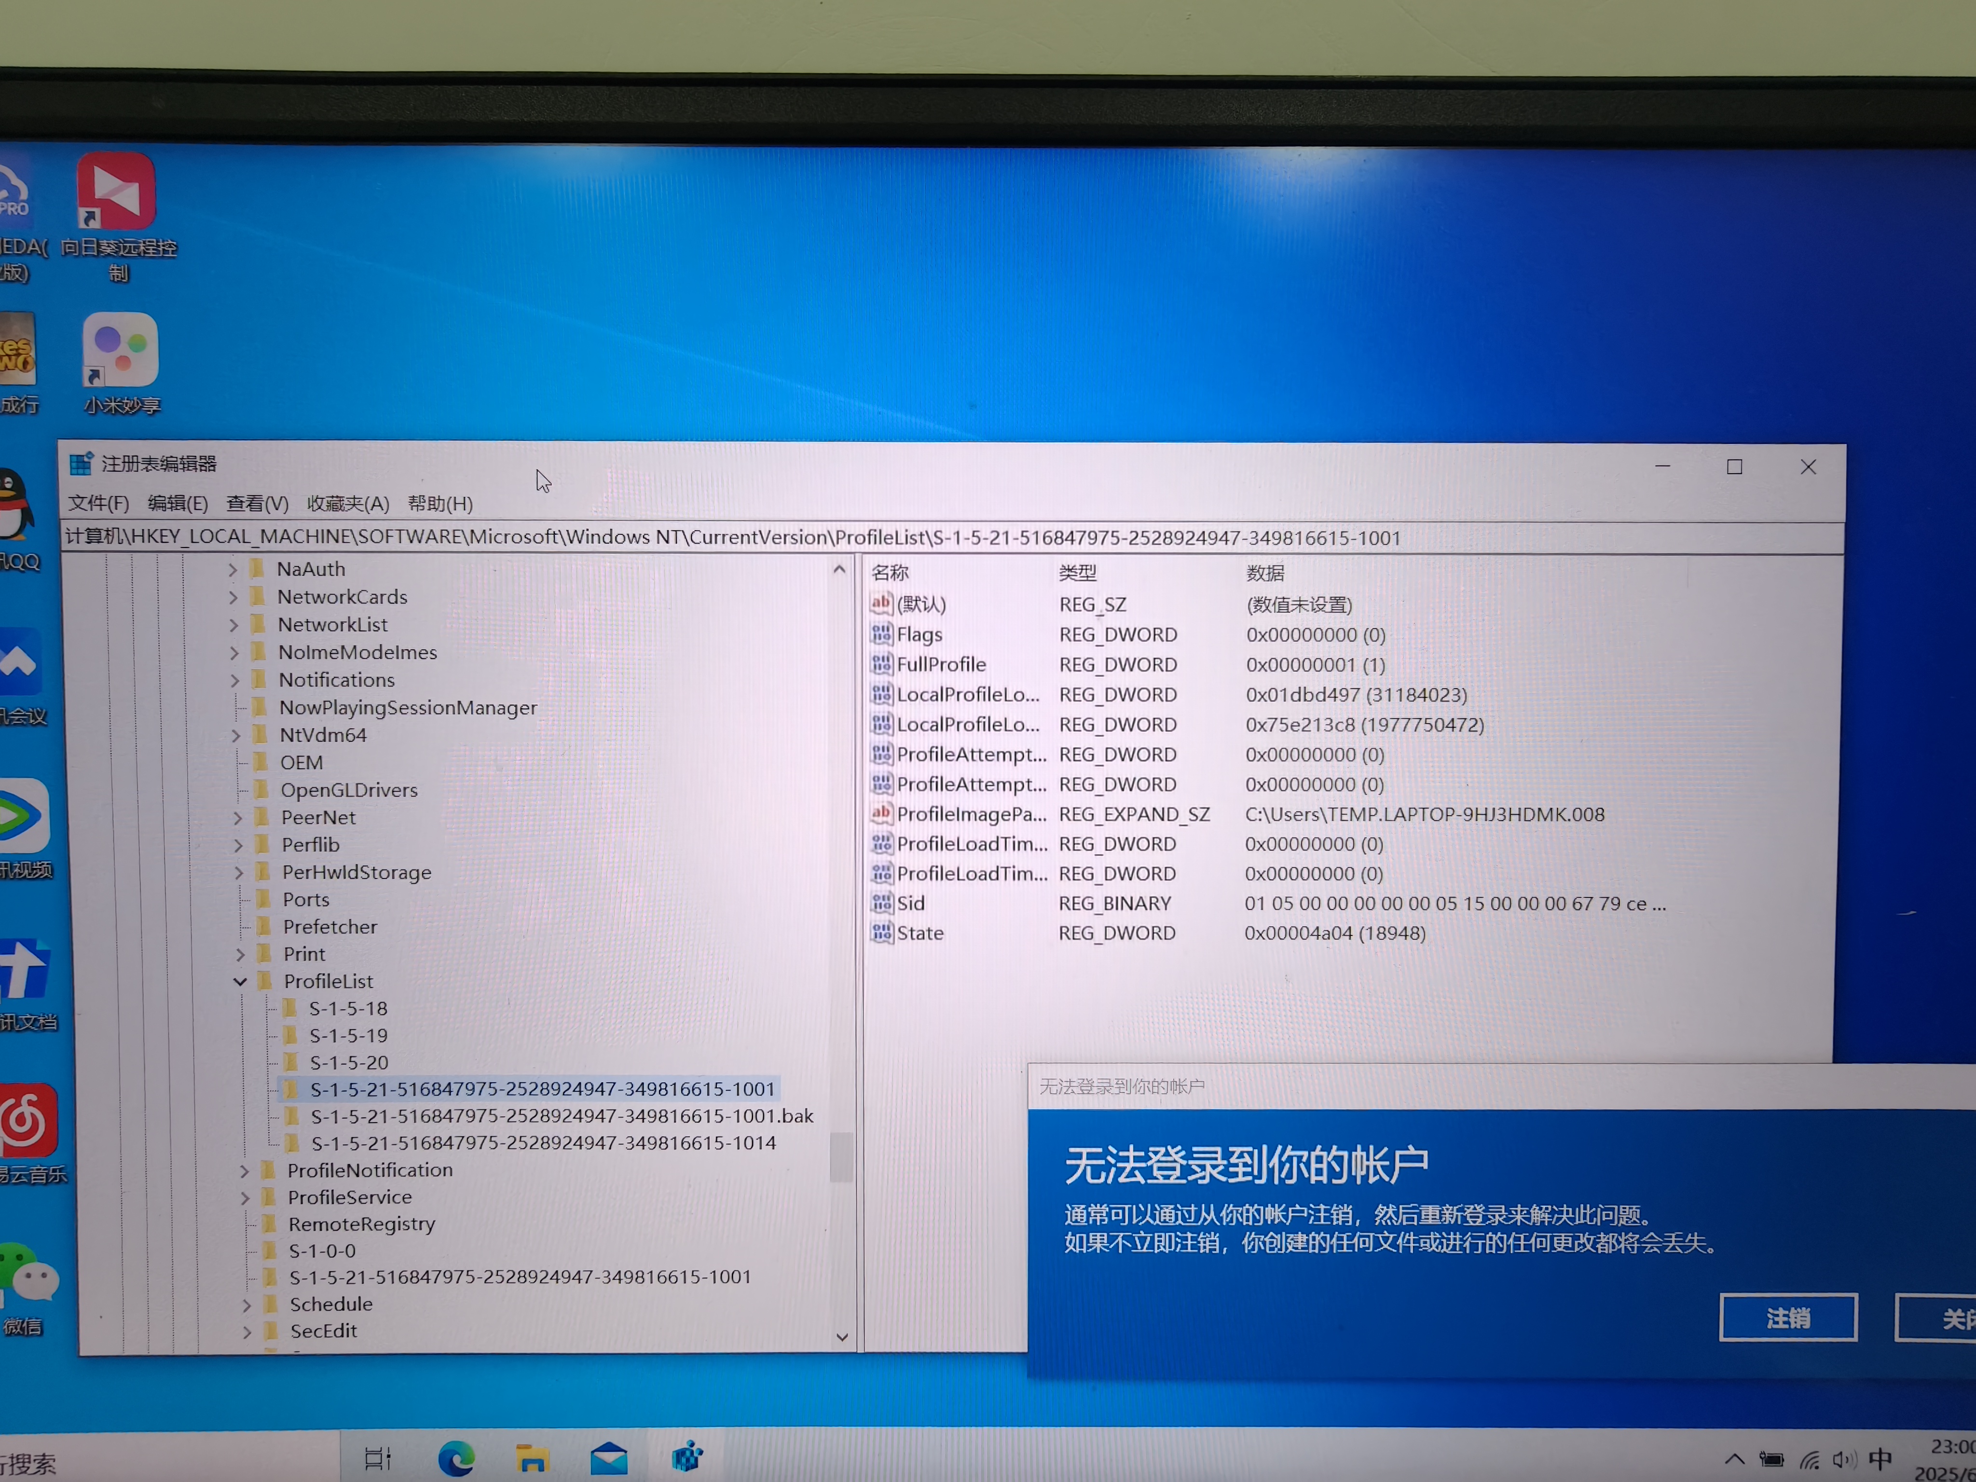Collapse the ProfileList tree node
Screen dimensions: 1976x1482
[x=240, y=982]
